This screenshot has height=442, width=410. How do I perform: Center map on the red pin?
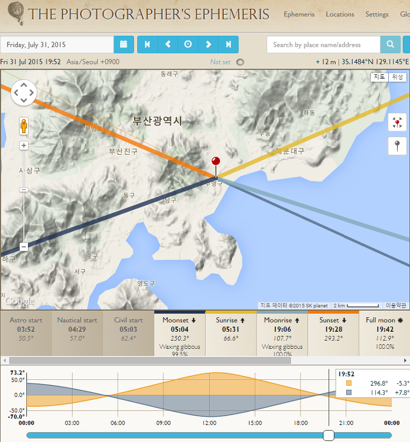[x=397, y=123]
